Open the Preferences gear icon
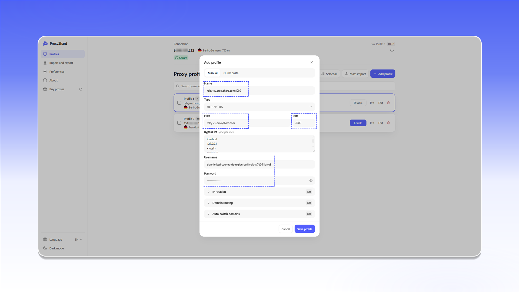 tap(45, 72)
